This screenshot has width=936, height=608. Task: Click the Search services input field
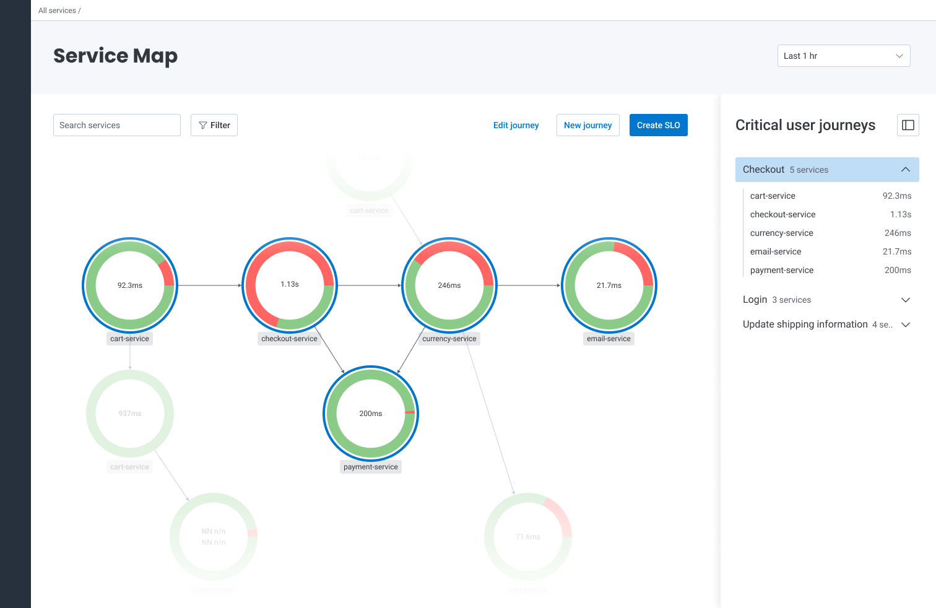(116, 125)
